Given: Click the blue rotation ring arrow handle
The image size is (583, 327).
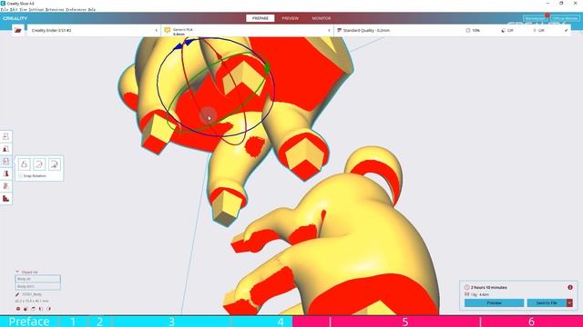Looking at the screenshot, I should tap(184, 45).
